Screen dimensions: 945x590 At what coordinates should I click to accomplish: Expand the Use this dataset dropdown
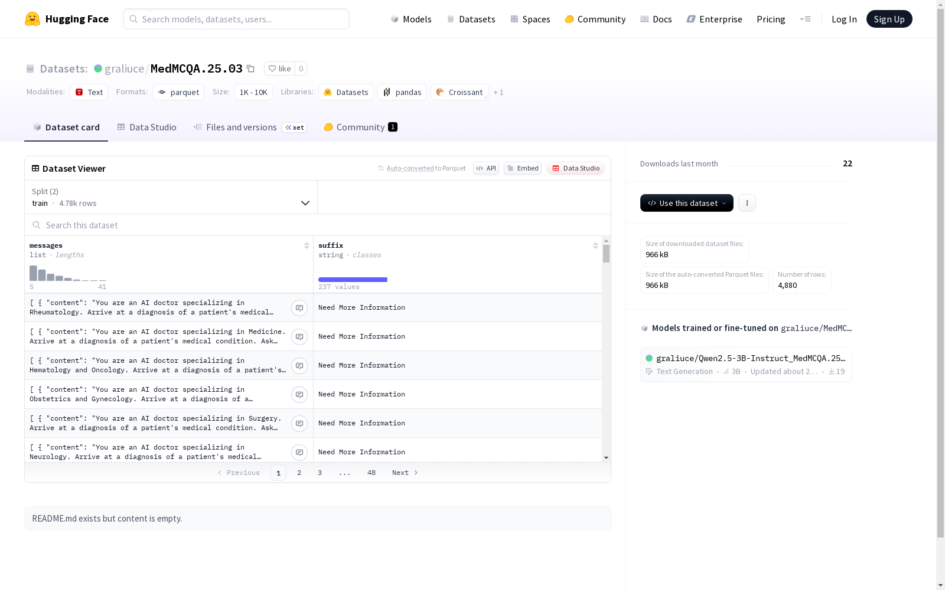click(687, 203)
